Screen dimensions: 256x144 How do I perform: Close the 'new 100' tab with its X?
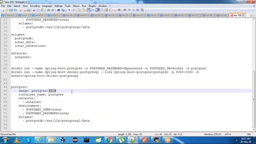(243, 15)
